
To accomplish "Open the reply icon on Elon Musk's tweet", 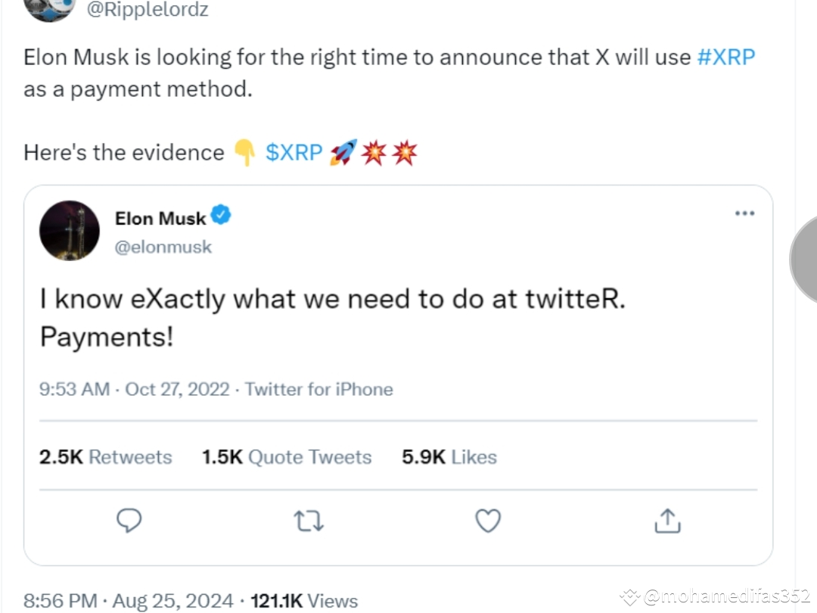I will coord(129,521).
